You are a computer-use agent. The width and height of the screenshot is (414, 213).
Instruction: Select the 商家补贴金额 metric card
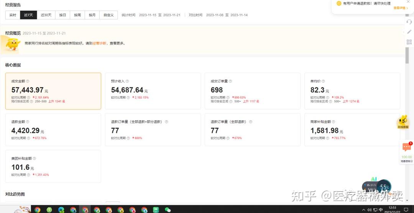pos(352,129)
